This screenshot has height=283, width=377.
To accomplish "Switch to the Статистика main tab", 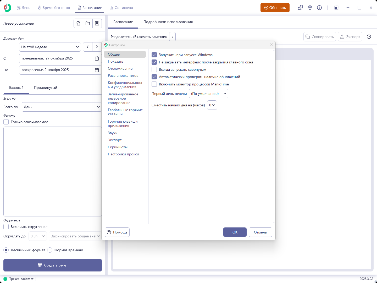I will tap(121, 8).
